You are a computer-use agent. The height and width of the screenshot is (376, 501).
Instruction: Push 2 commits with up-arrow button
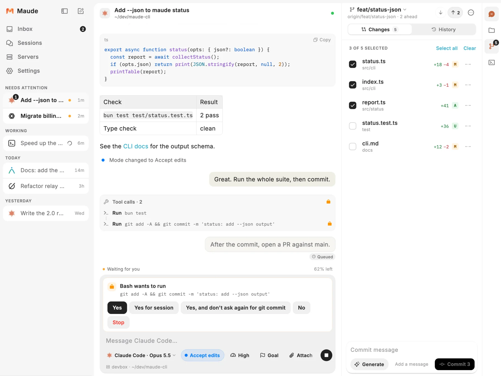click(455, 13)
